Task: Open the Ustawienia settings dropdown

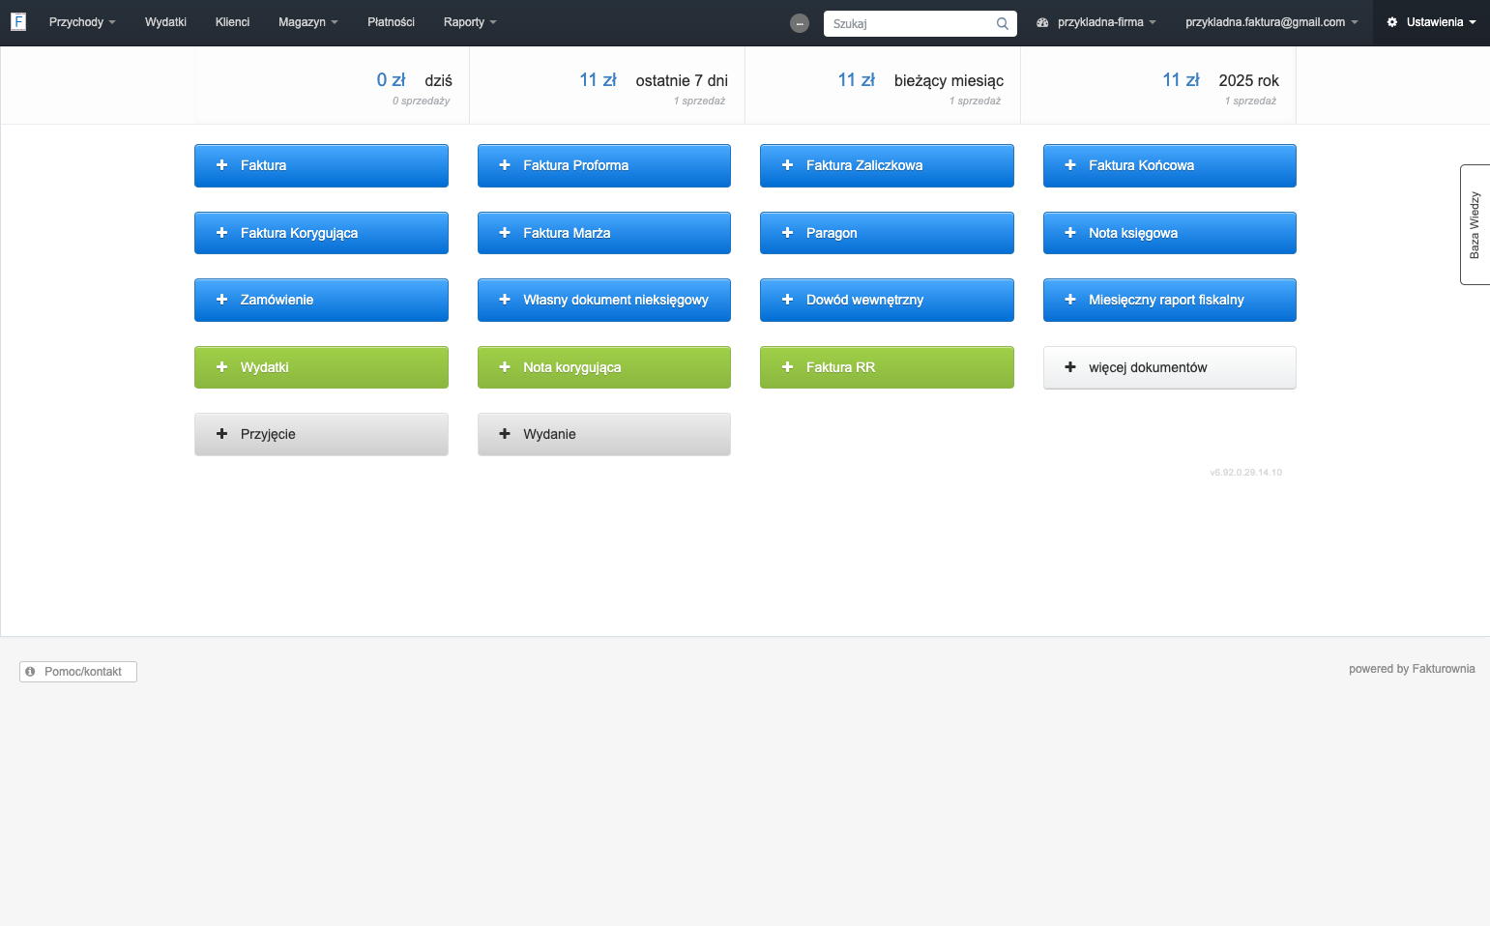Action: pyautogui.click(x=1432, y=22)
